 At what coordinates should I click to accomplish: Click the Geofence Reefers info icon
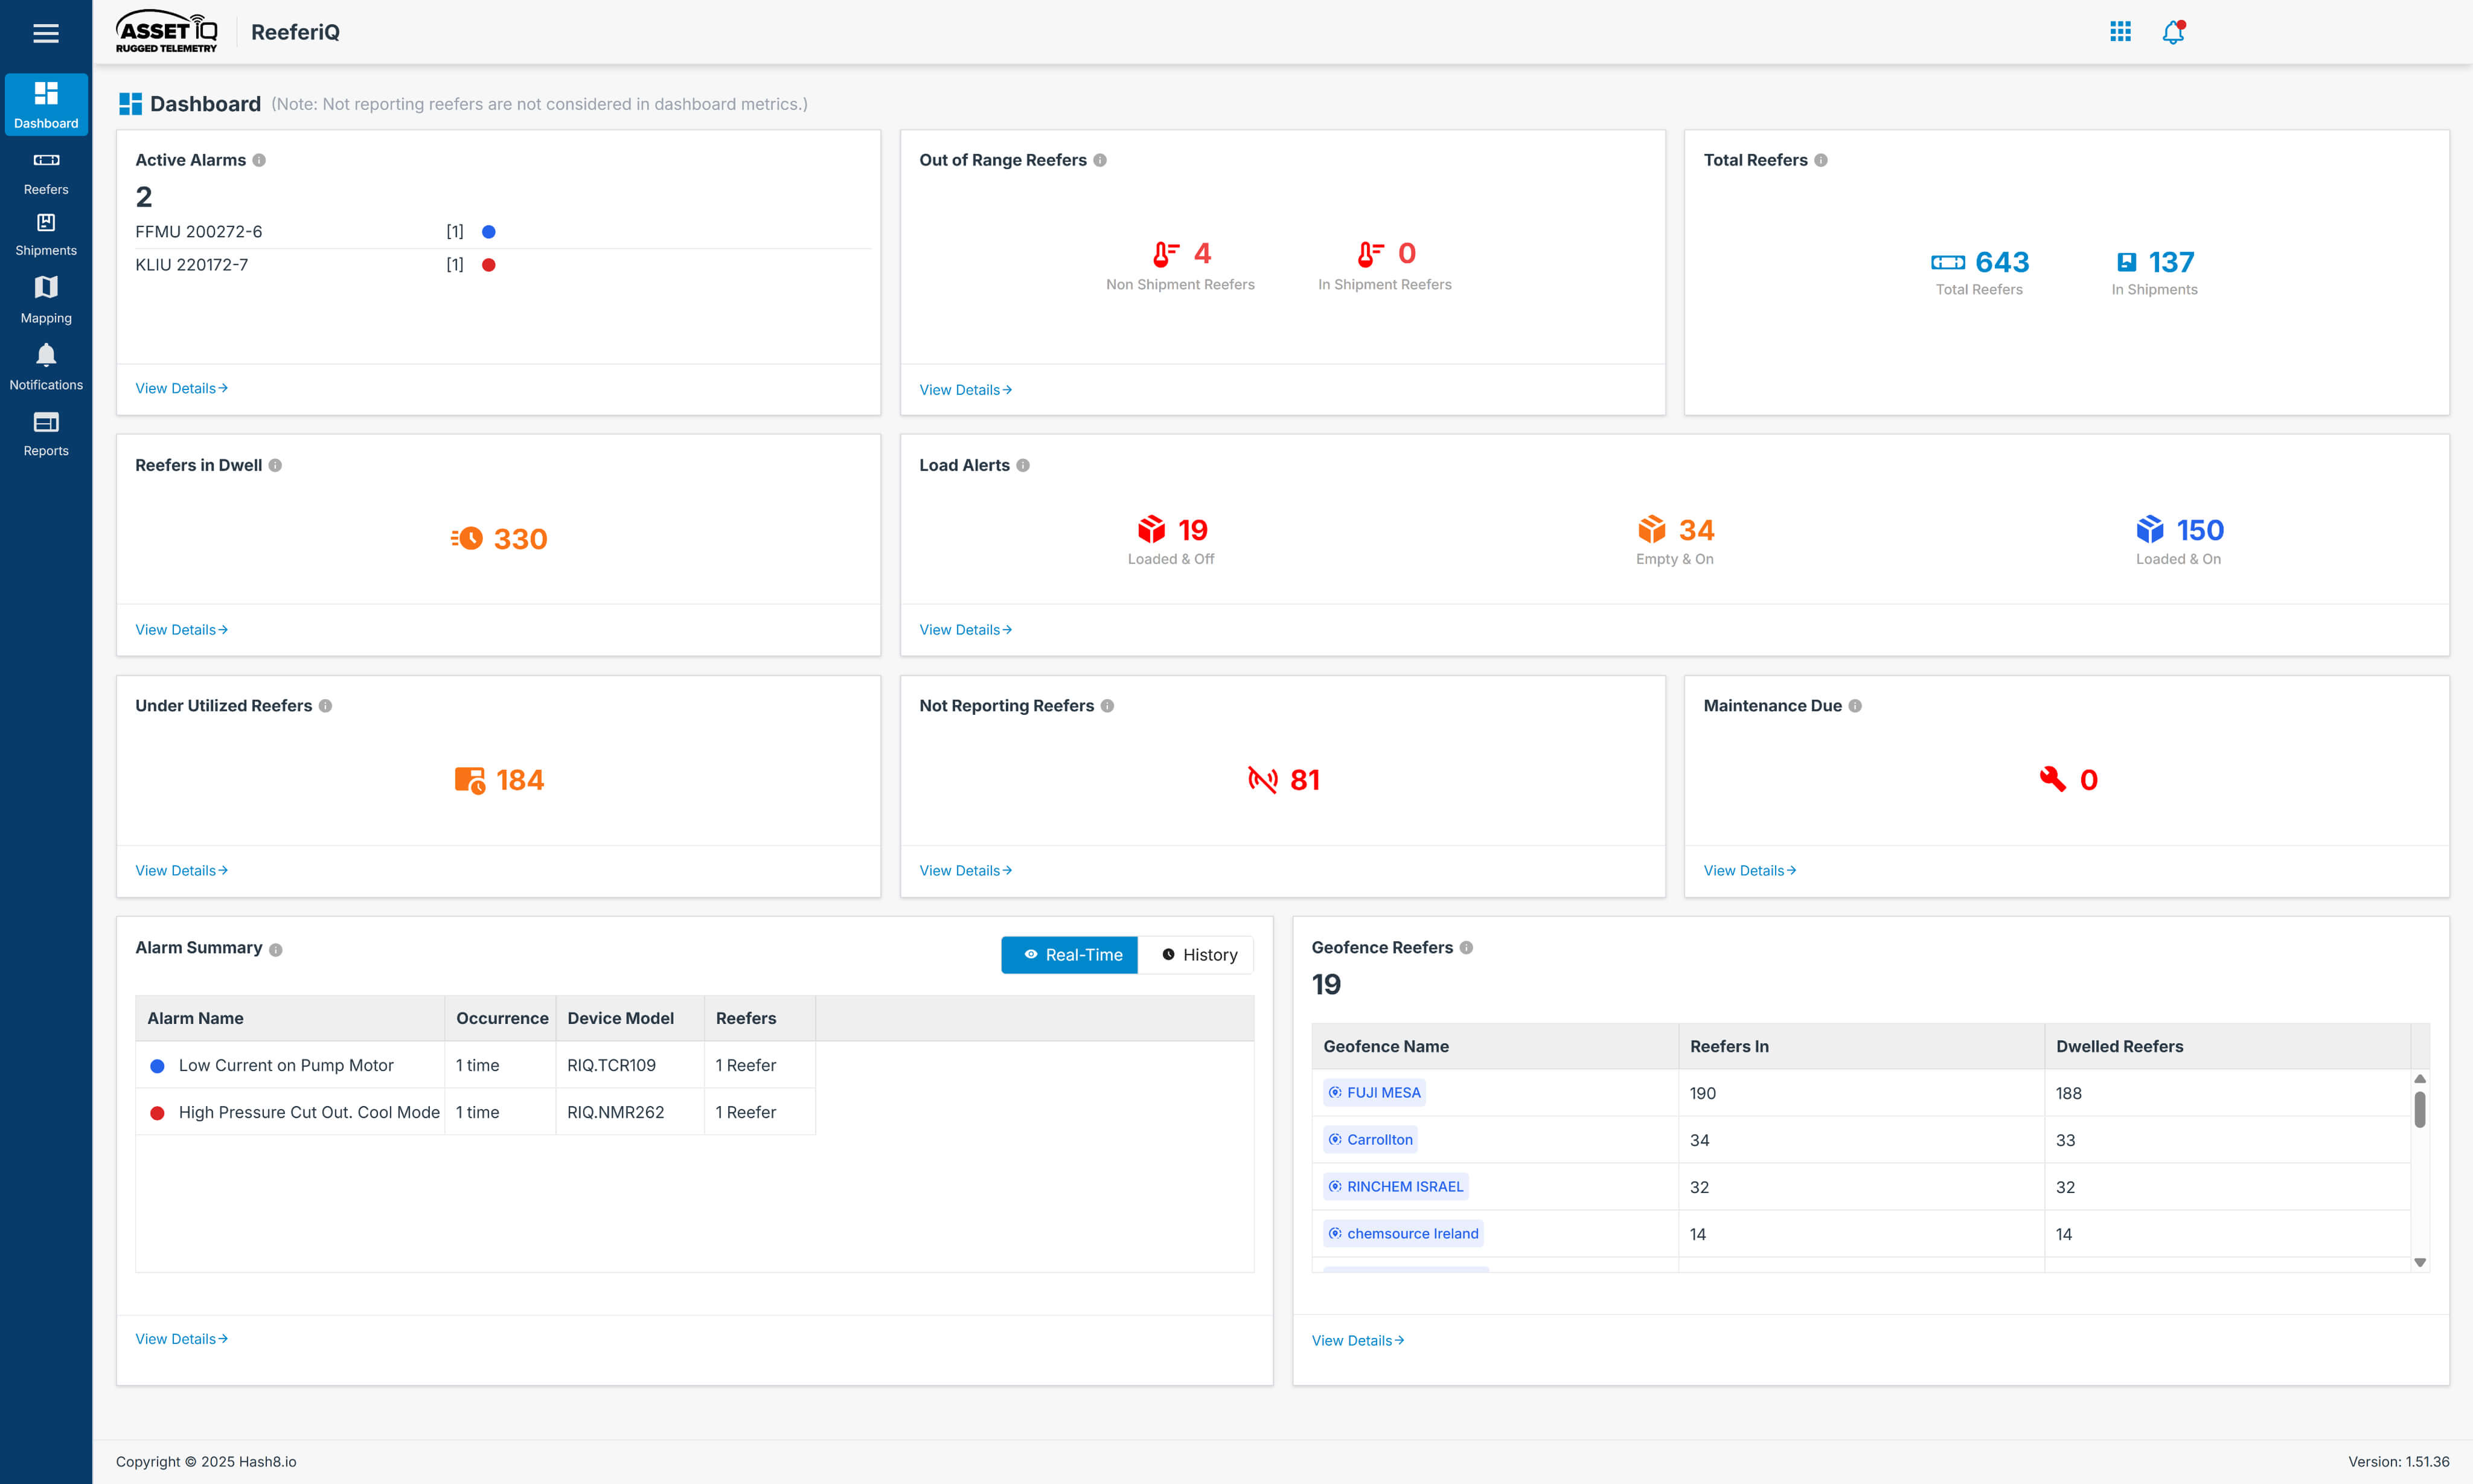(1466, 948)
